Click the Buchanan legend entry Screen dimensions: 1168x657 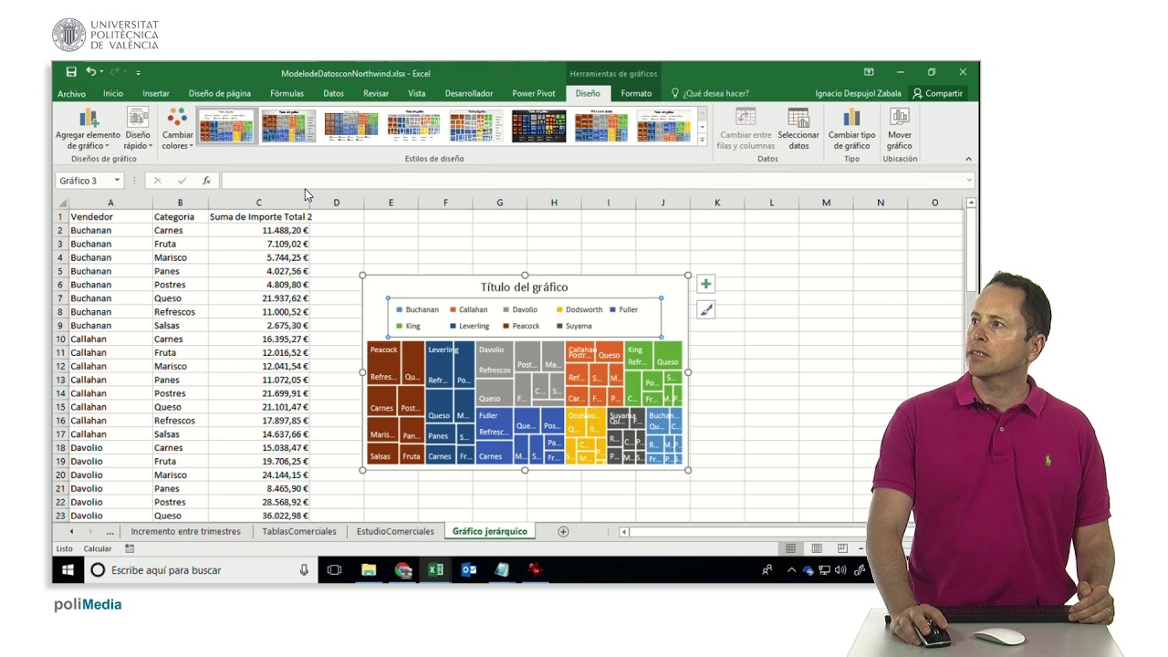tap(418, 309)
